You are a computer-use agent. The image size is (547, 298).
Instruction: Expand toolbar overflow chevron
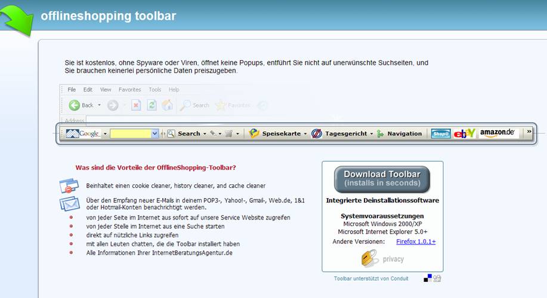[x=529, y=131]
